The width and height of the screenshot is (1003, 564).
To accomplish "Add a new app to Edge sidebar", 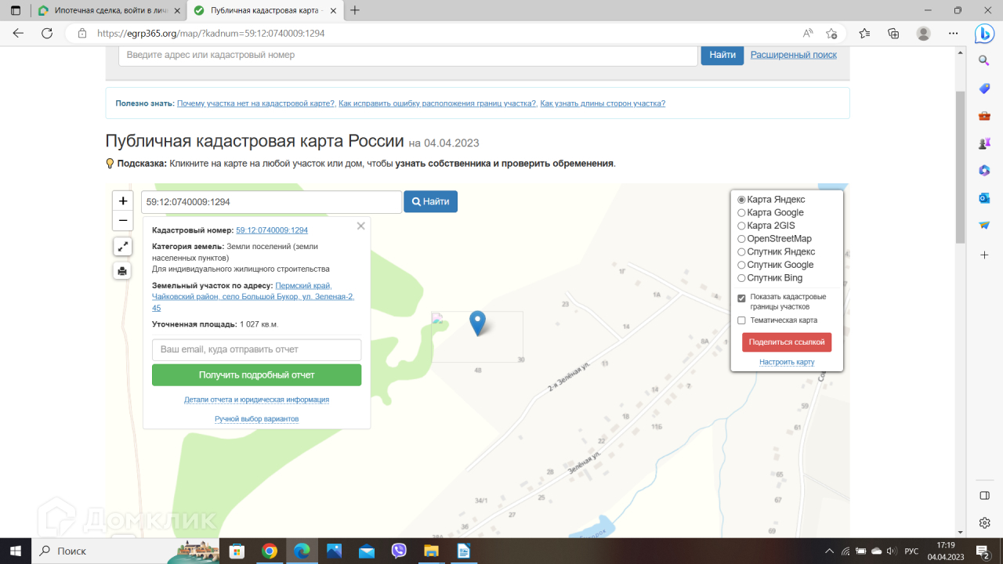I will click(984, 255).
